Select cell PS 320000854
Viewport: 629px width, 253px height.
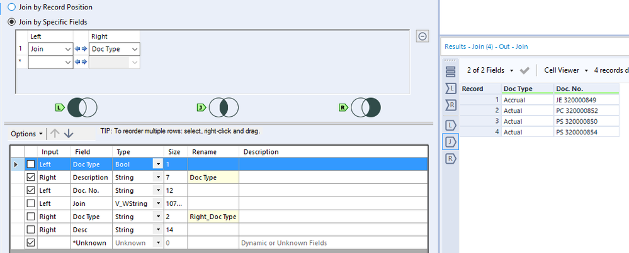coord(586,132)
